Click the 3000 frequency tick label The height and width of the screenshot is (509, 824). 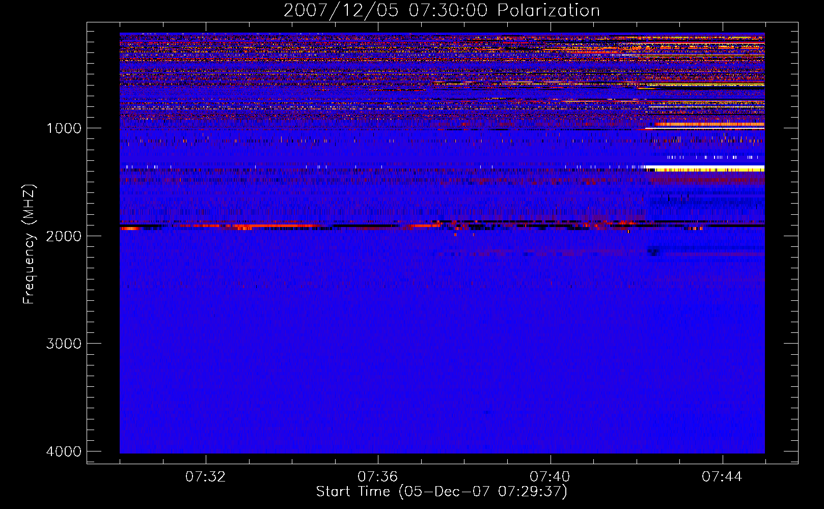[64, 344]
